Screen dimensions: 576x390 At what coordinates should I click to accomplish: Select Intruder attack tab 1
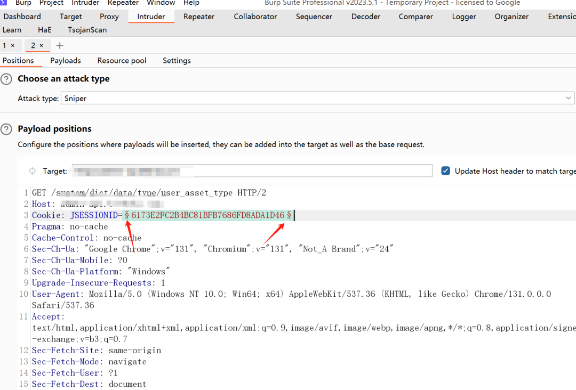pos(5,45)
